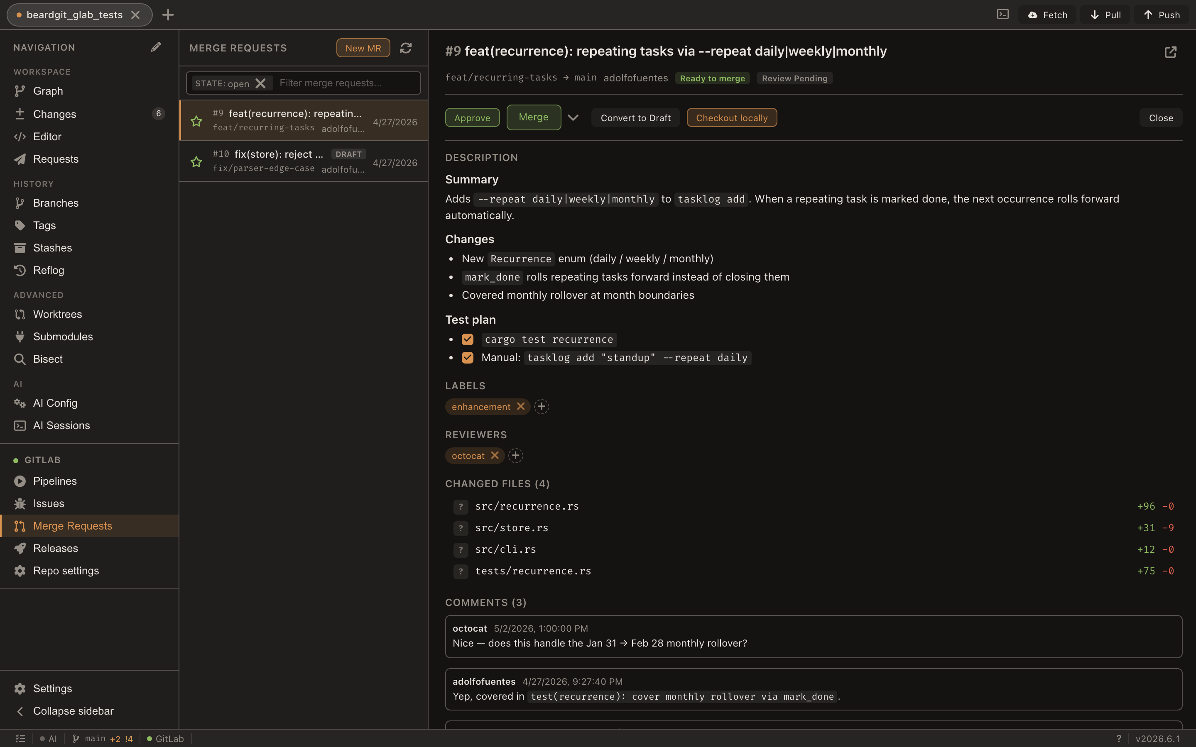The width and height of the screenshot is (1196, 747).
Task: Open the Graph view
Action: [x=89, y=91]
